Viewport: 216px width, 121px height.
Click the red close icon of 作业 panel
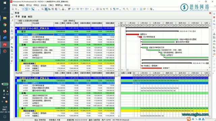[x=210, y=13]
